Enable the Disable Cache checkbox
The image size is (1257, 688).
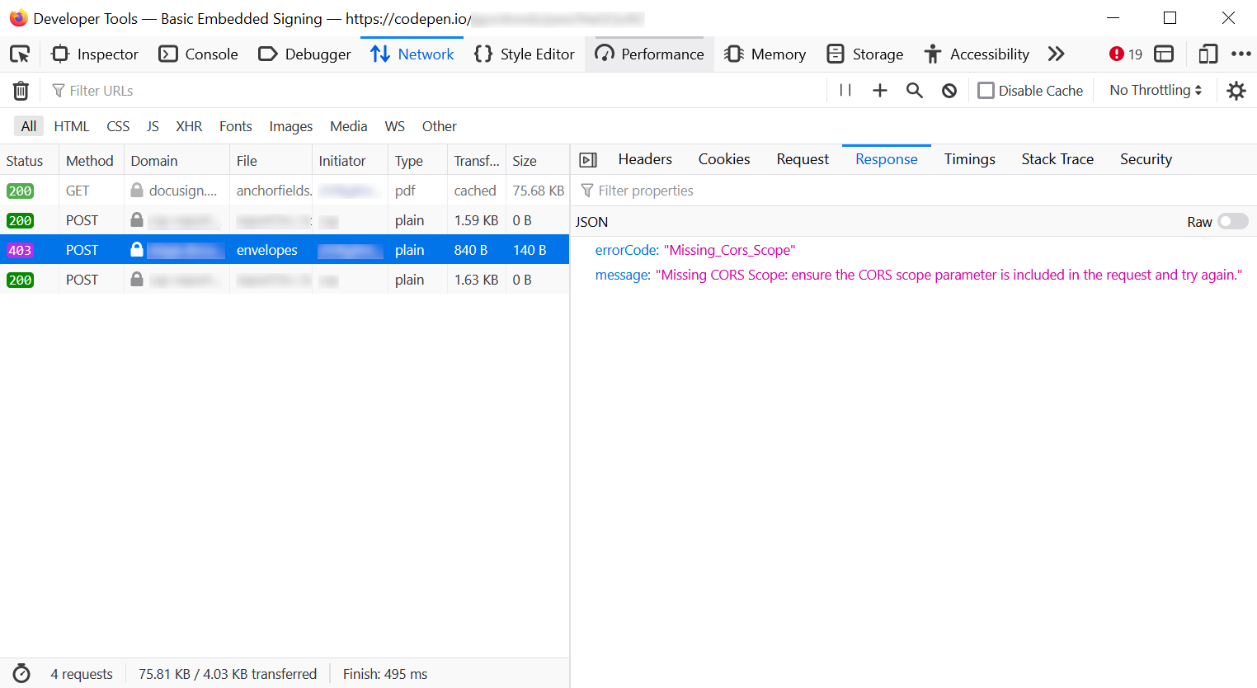click(x=986, y=90)
